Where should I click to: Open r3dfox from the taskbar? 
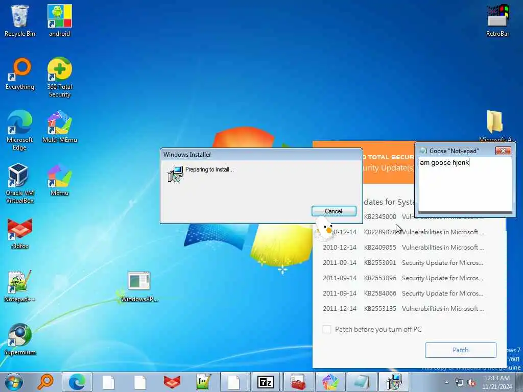pos(172,382)
